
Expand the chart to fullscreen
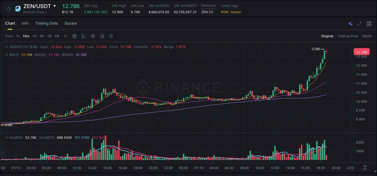(x=359, y=23)
